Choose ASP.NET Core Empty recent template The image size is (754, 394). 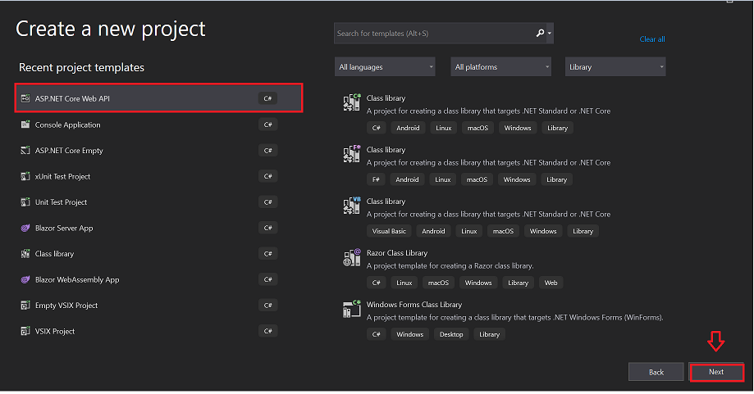(x=69, y=151)
